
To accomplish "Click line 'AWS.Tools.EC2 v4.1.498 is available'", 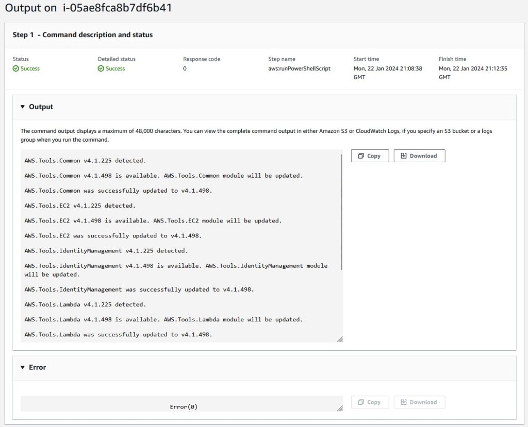I will (153, 221).
